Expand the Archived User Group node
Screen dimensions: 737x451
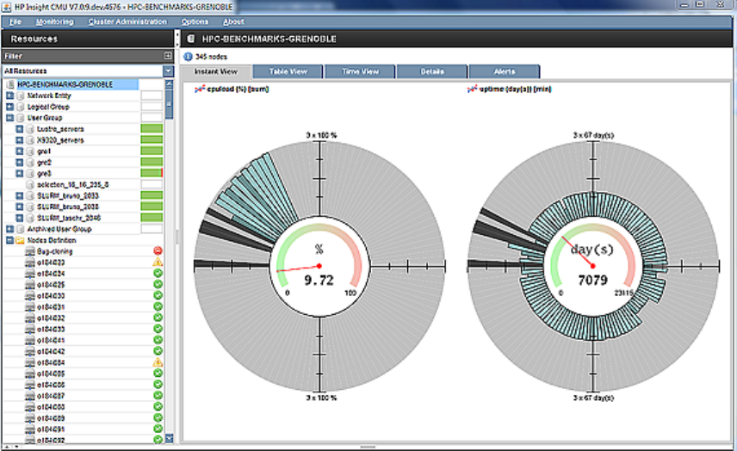(9, 229)
